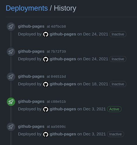
Task: Click GitHub avatar in aa5690c deployment row
Action: tap(46, 134)
